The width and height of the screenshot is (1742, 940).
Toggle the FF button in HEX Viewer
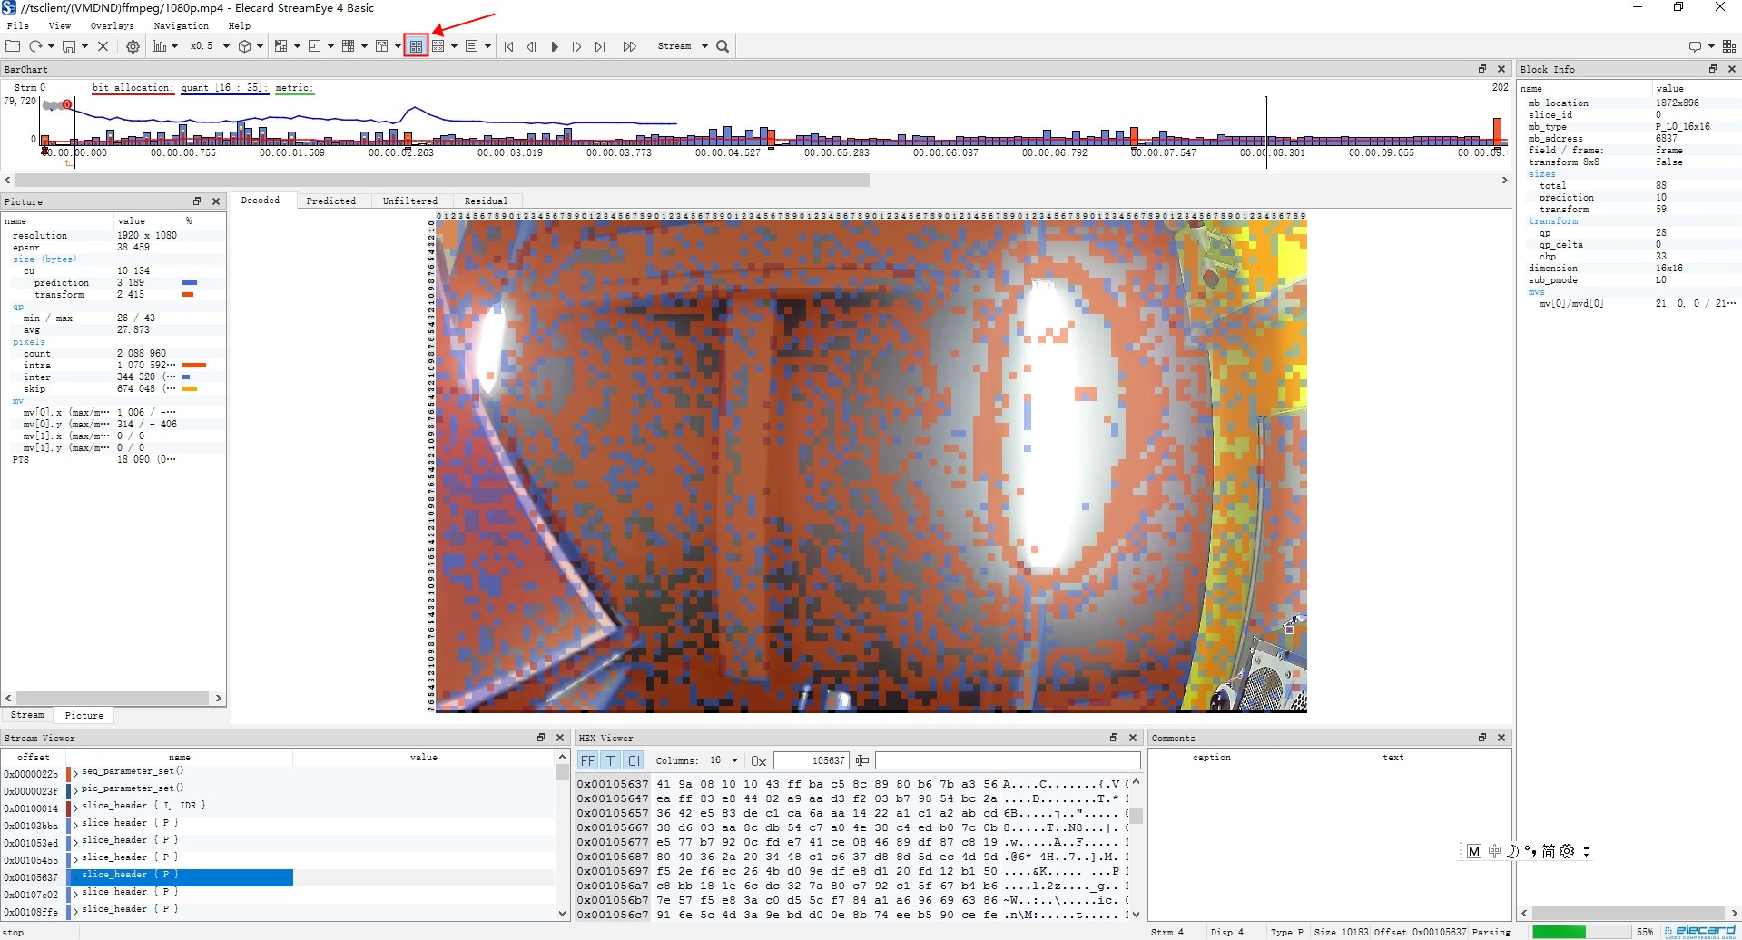tap(588, 760)
